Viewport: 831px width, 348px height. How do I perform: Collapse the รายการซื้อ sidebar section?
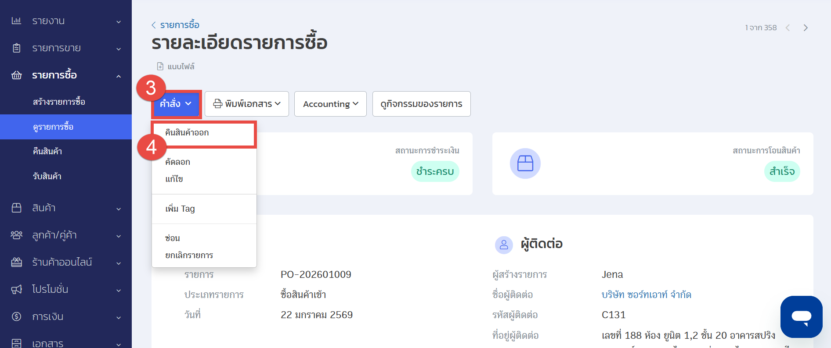(x=119, y=76)
